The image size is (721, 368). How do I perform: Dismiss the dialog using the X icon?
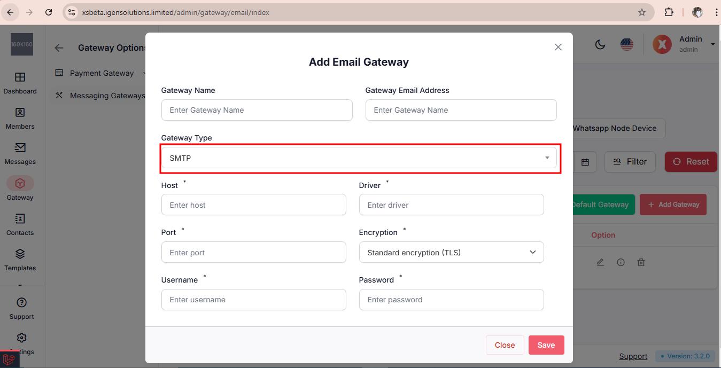pyautogui.click(x=558, y=47)
